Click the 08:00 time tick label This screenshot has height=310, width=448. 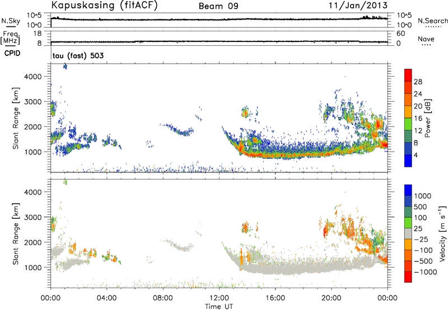pyautogui.click(x=163, y=298)
